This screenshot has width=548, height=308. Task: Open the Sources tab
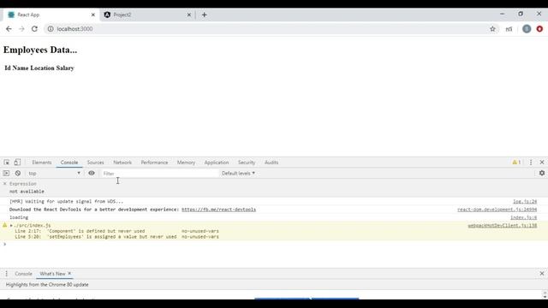click(95, 163)
